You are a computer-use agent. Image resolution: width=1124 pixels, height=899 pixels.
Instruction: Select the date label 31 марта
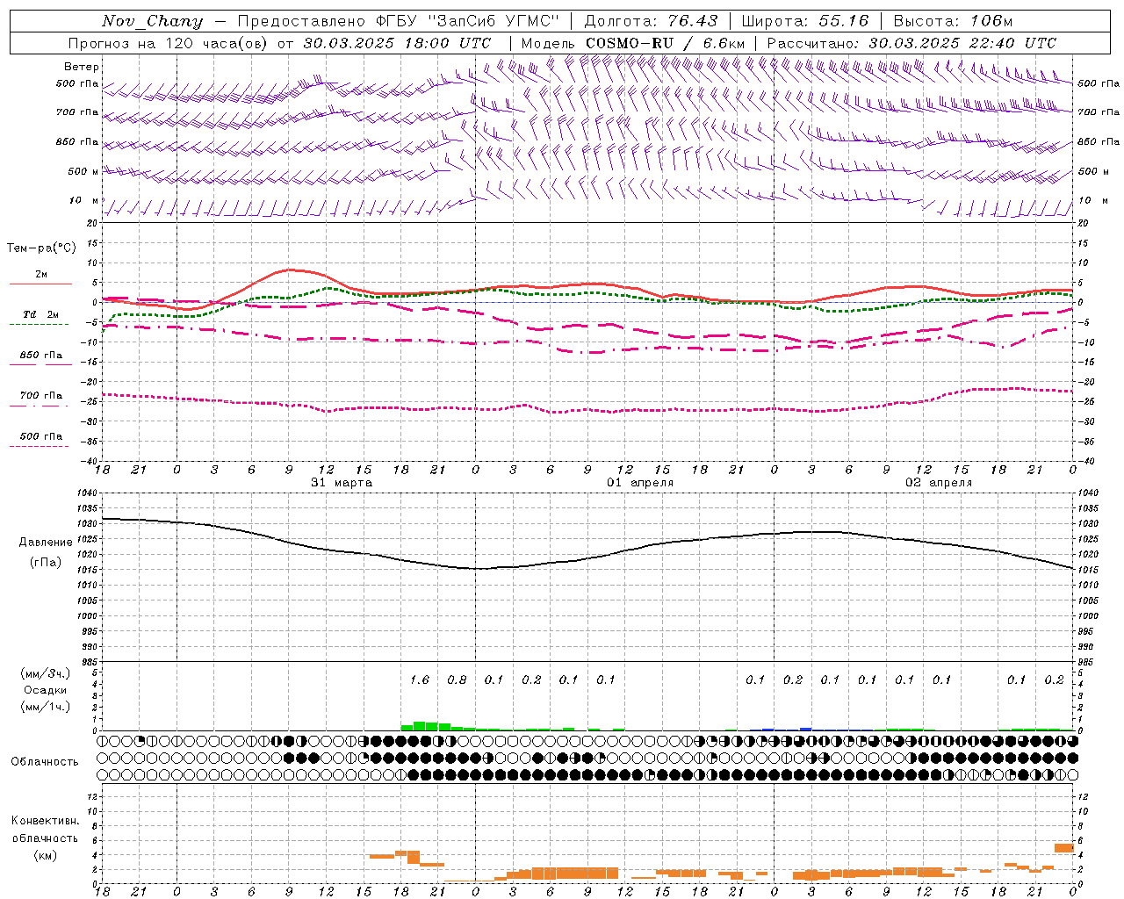[342, 483]
